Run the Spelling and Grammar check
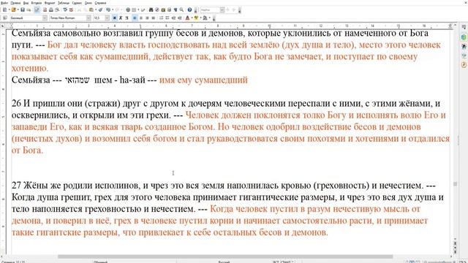Viewport: 468px width, 263px height. point(65,9)
